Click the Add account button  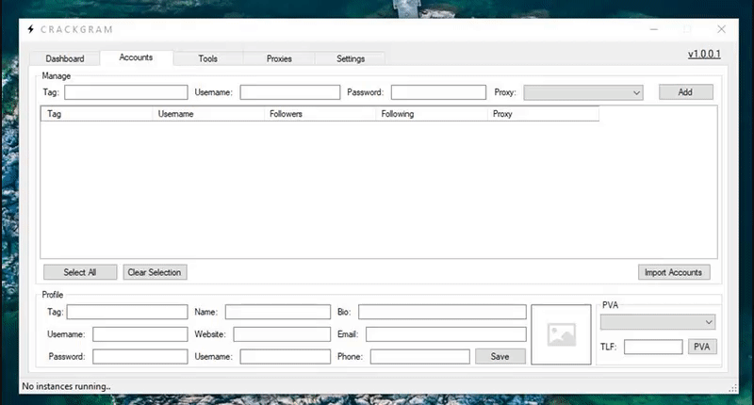(686, 92)
